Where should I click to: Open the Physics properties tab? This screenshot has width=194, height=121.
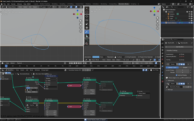pos(163,72)
